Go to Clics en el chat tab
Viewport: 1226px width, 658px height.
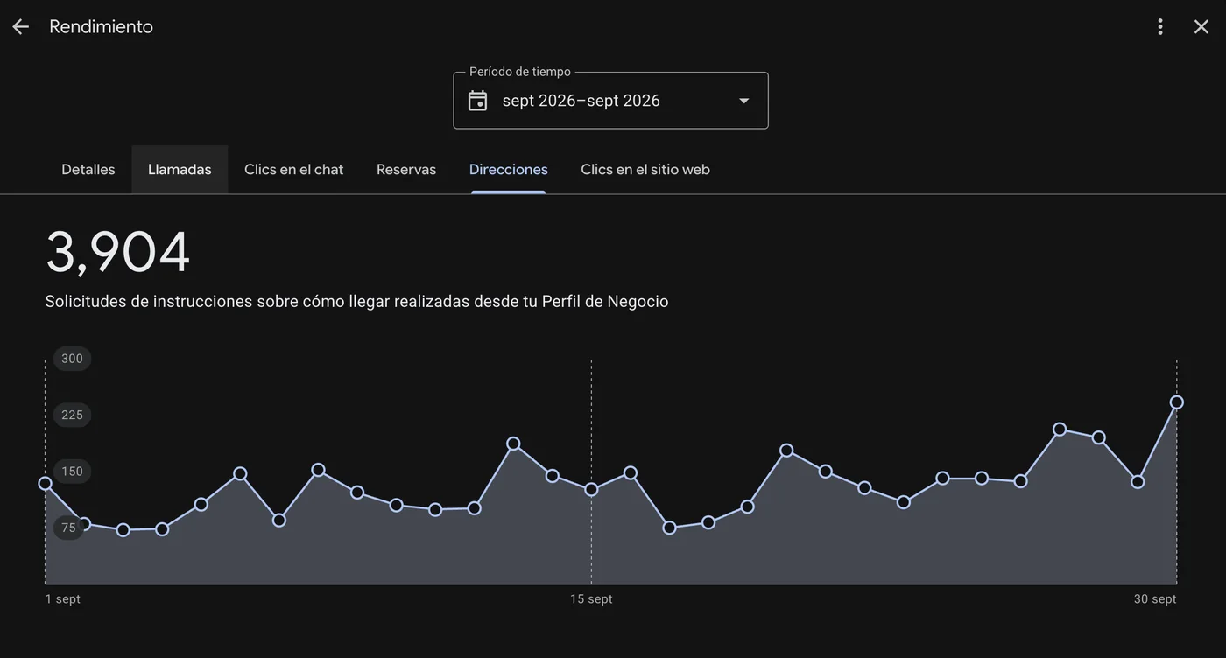point(294,170)
